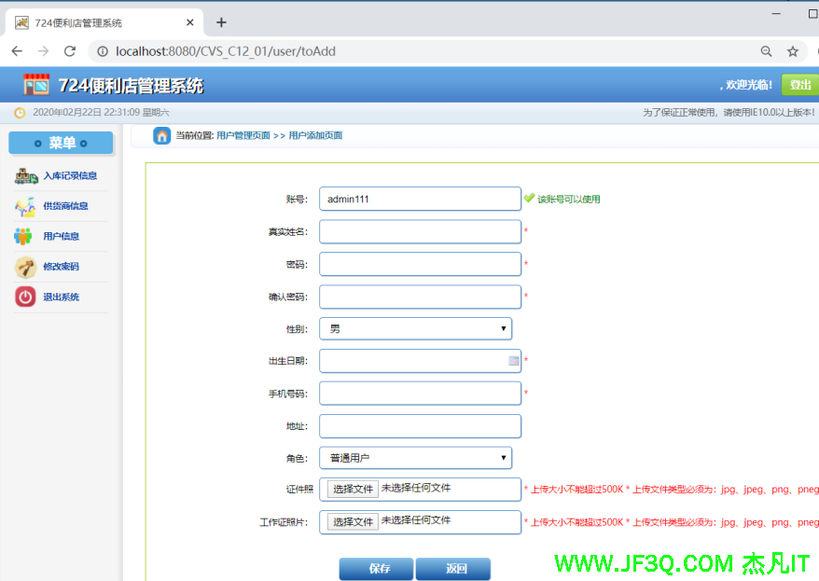Screen dimensions: 819x581
Task: Expand the 性别 gender dropdown
Action: (415, 328)
